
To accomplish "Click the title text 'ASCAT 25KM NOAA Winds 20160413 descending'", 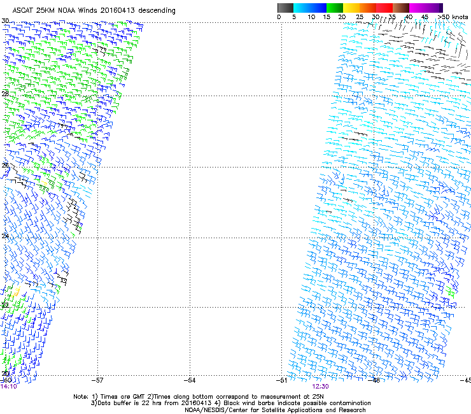I will (x=94, y=10).
